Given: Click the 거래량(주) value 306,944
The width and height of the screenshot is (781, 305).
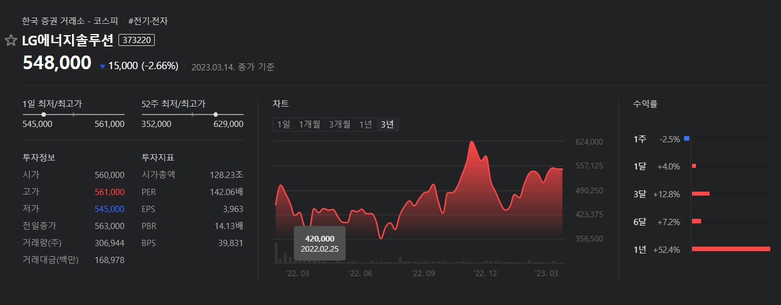Looking at the screenshot, I should (x=109, y=243).
